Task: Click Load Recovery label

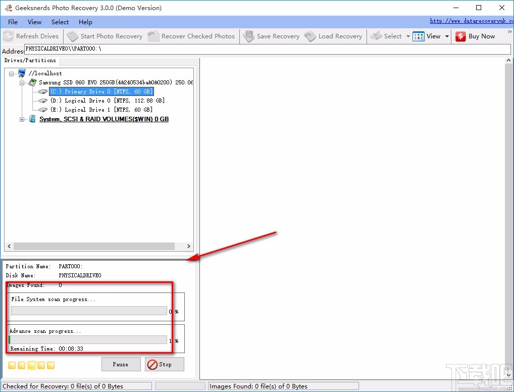Action: tap(340, 36)
